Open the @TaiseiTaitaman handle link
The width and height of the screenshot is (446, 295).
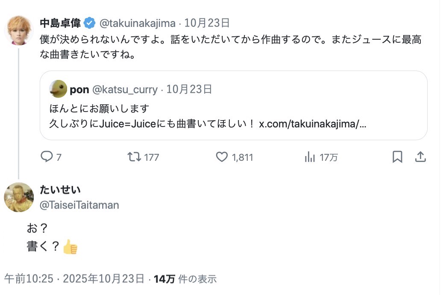click(x=79, y=205)
